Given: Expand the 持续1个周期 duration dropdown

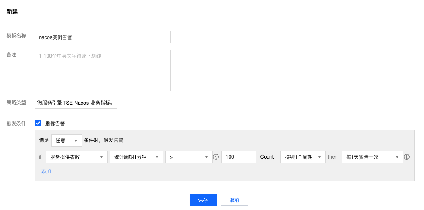Looking at the screenshot, I should point(303,157).
